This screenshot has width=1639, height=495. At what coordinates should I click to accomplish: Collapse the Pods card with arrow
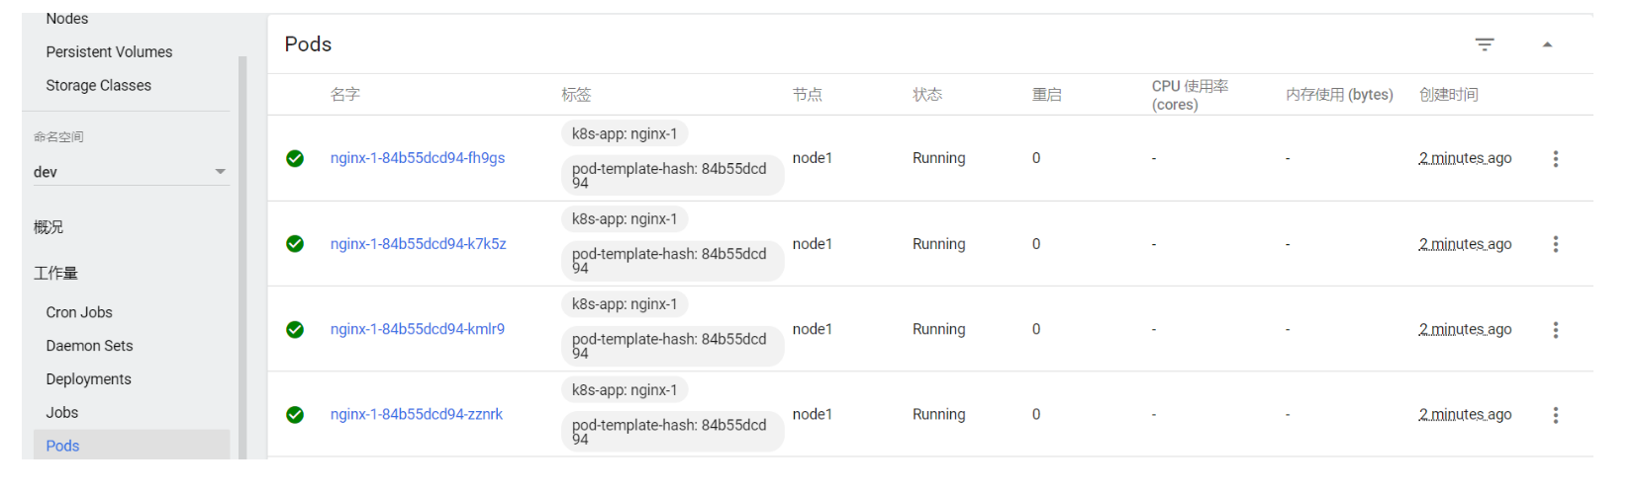(x=1547, y=44)
